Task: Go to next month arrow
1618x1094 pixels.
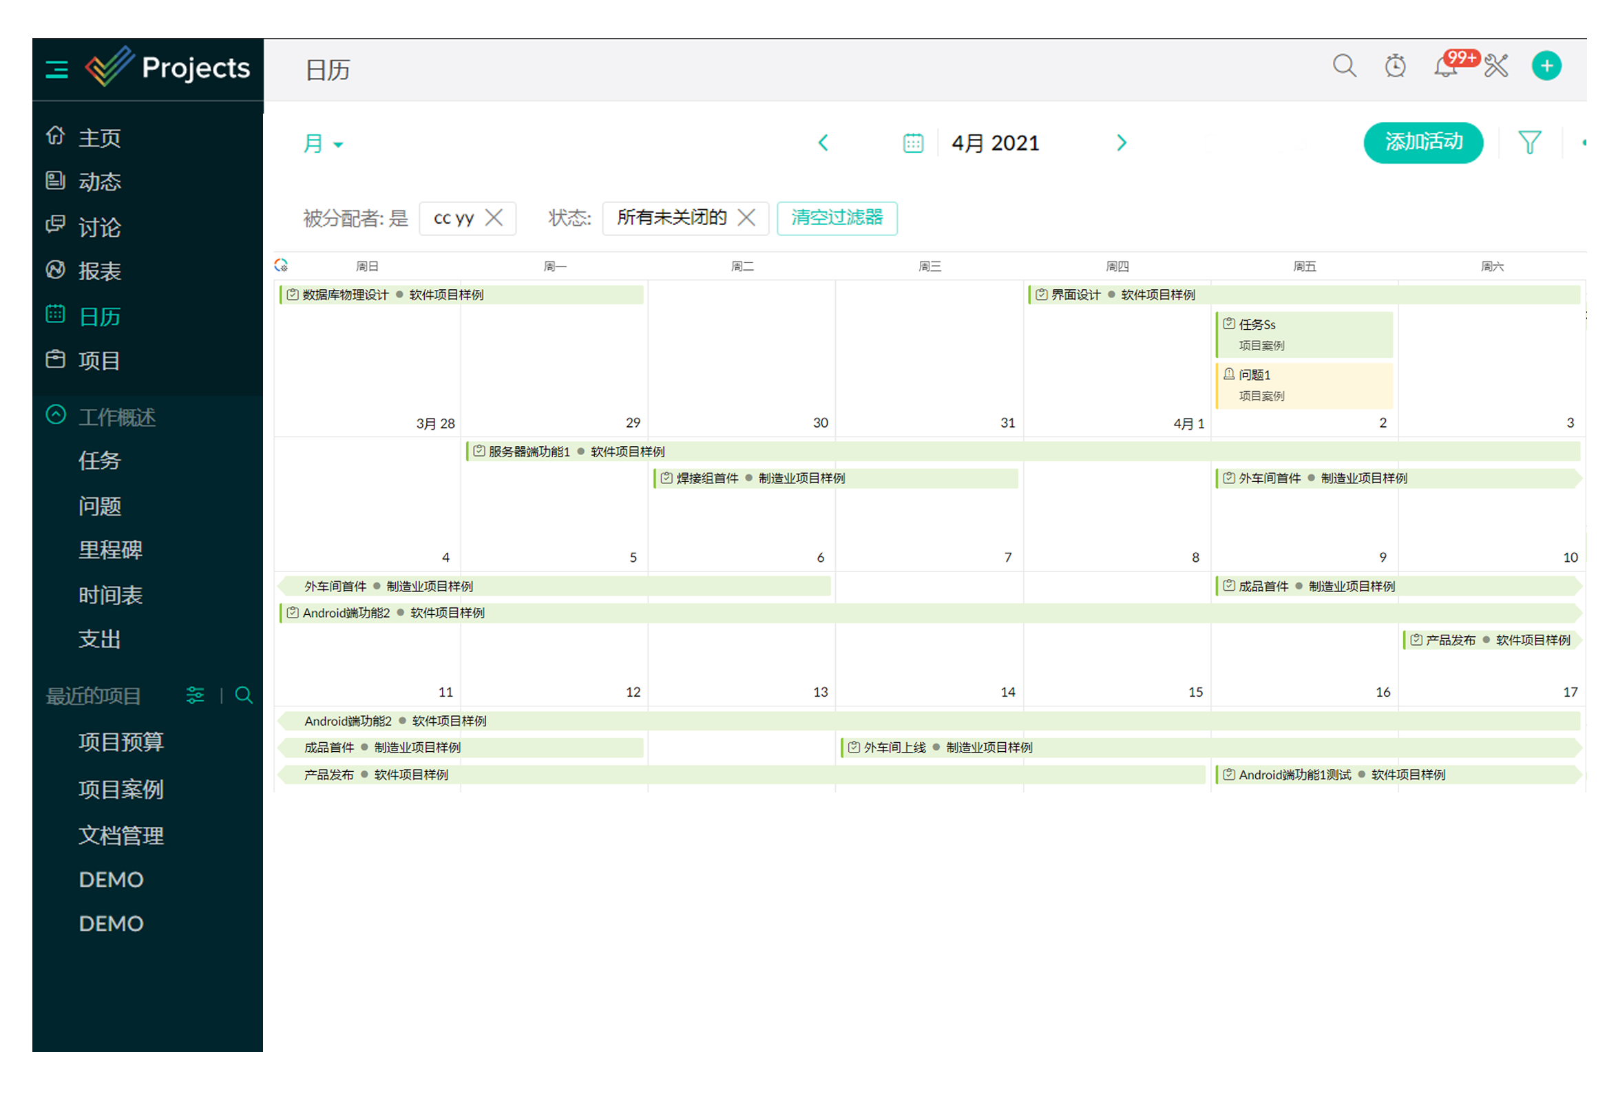Action: click(x=1121, y=143)
